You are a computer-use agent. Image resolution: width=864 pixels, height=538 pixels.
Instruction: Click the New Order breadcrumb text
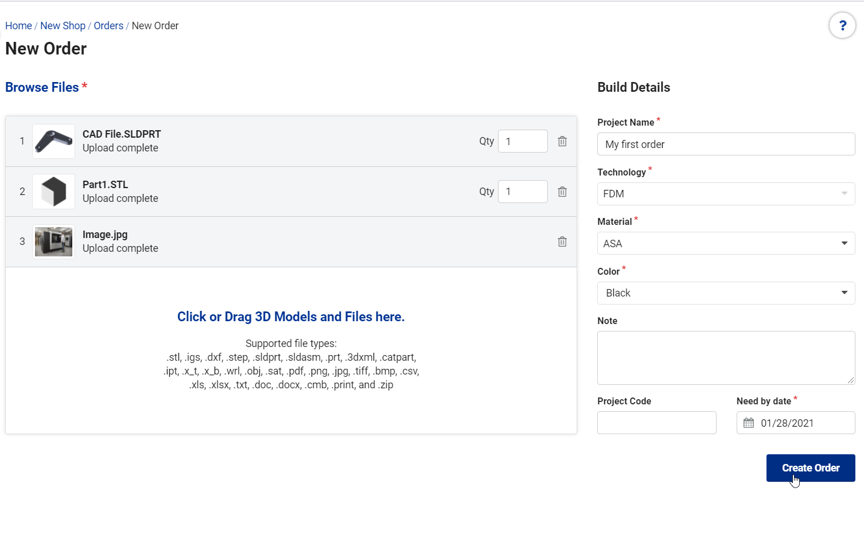(155, 26)
